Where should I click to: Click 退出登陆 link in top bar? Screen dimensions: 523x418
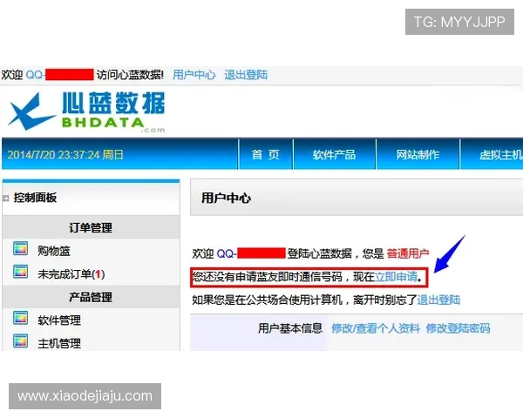coord(246,75)
